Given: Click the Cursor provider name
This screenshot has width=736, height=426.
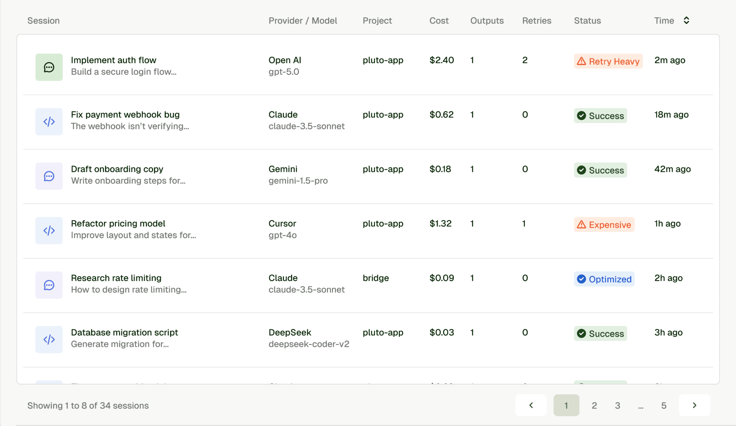Looking at the screenshot, I should tap(282, 224).
